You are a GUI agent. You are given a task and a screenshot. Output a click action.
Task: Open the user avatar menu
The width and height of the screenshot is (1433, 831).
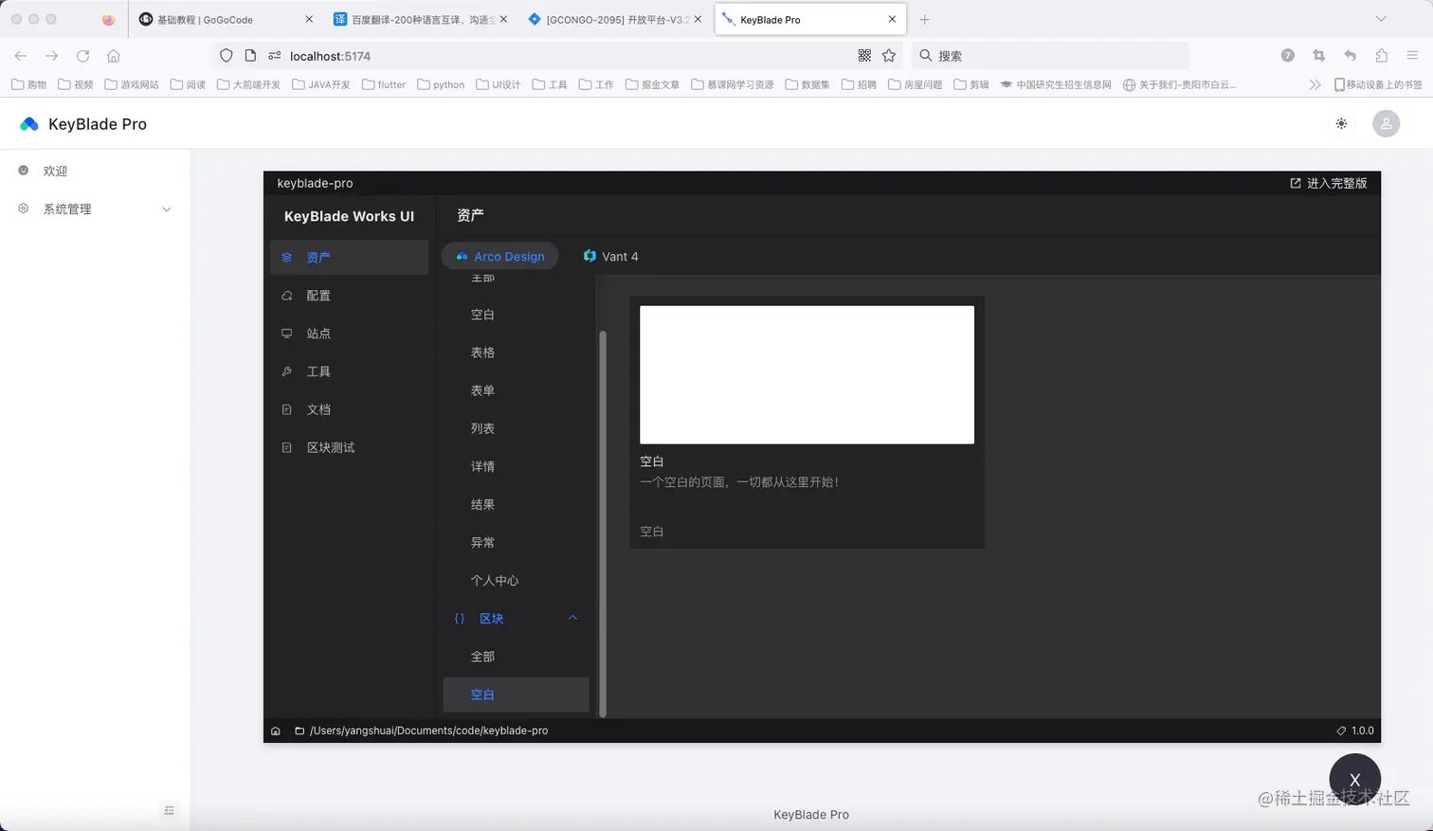[1386, 124]
